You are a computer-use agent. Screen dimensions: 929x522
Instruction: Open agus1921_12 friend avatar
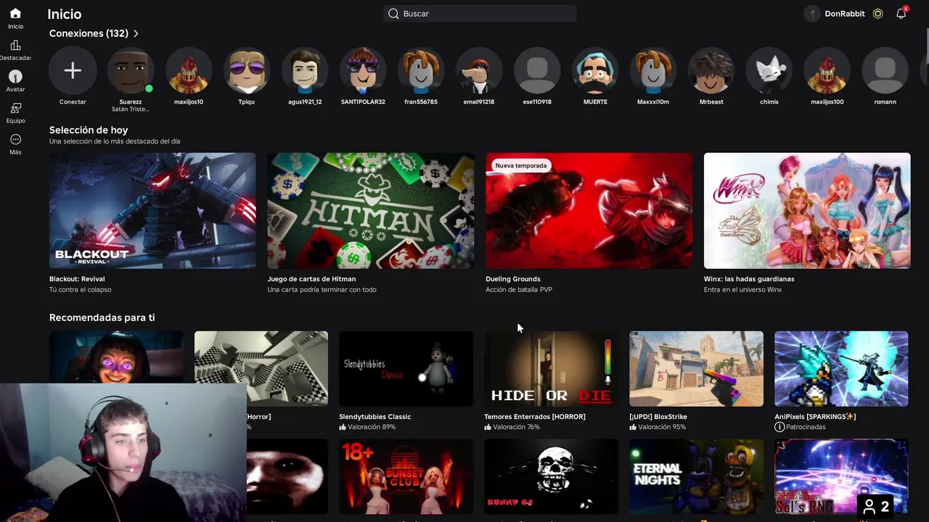point(305,71)
